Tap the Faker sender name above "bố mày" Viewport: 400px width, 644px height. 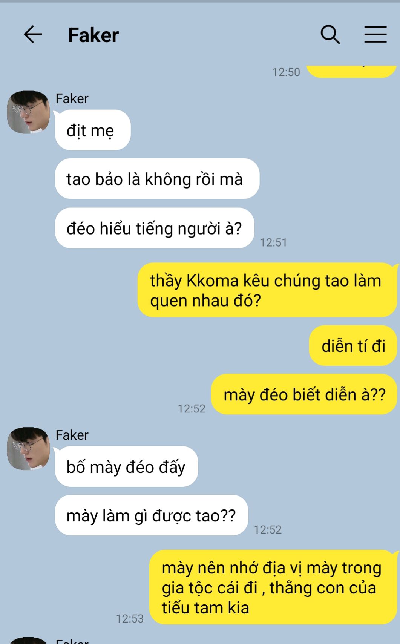[x=72, y=435]
